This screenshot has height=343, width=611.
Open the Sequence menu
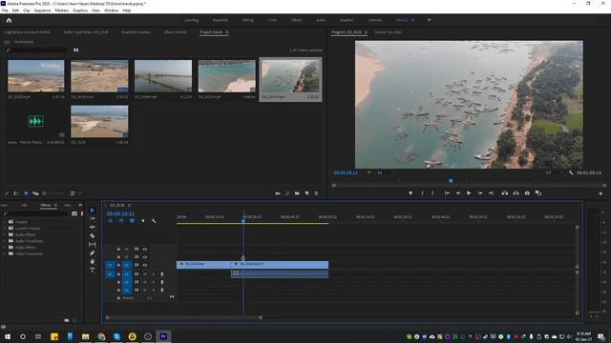point(42,10)
